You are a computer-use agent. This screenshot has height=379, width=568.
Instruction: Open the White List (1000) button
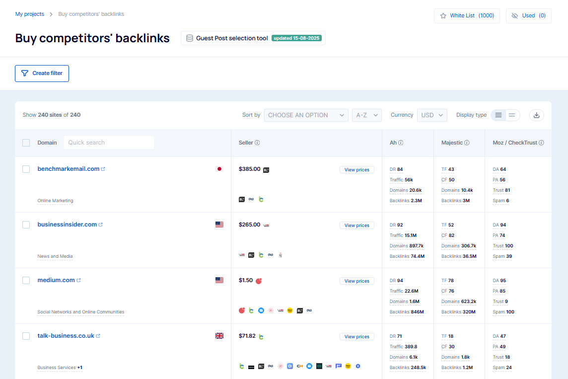(467, 15)
